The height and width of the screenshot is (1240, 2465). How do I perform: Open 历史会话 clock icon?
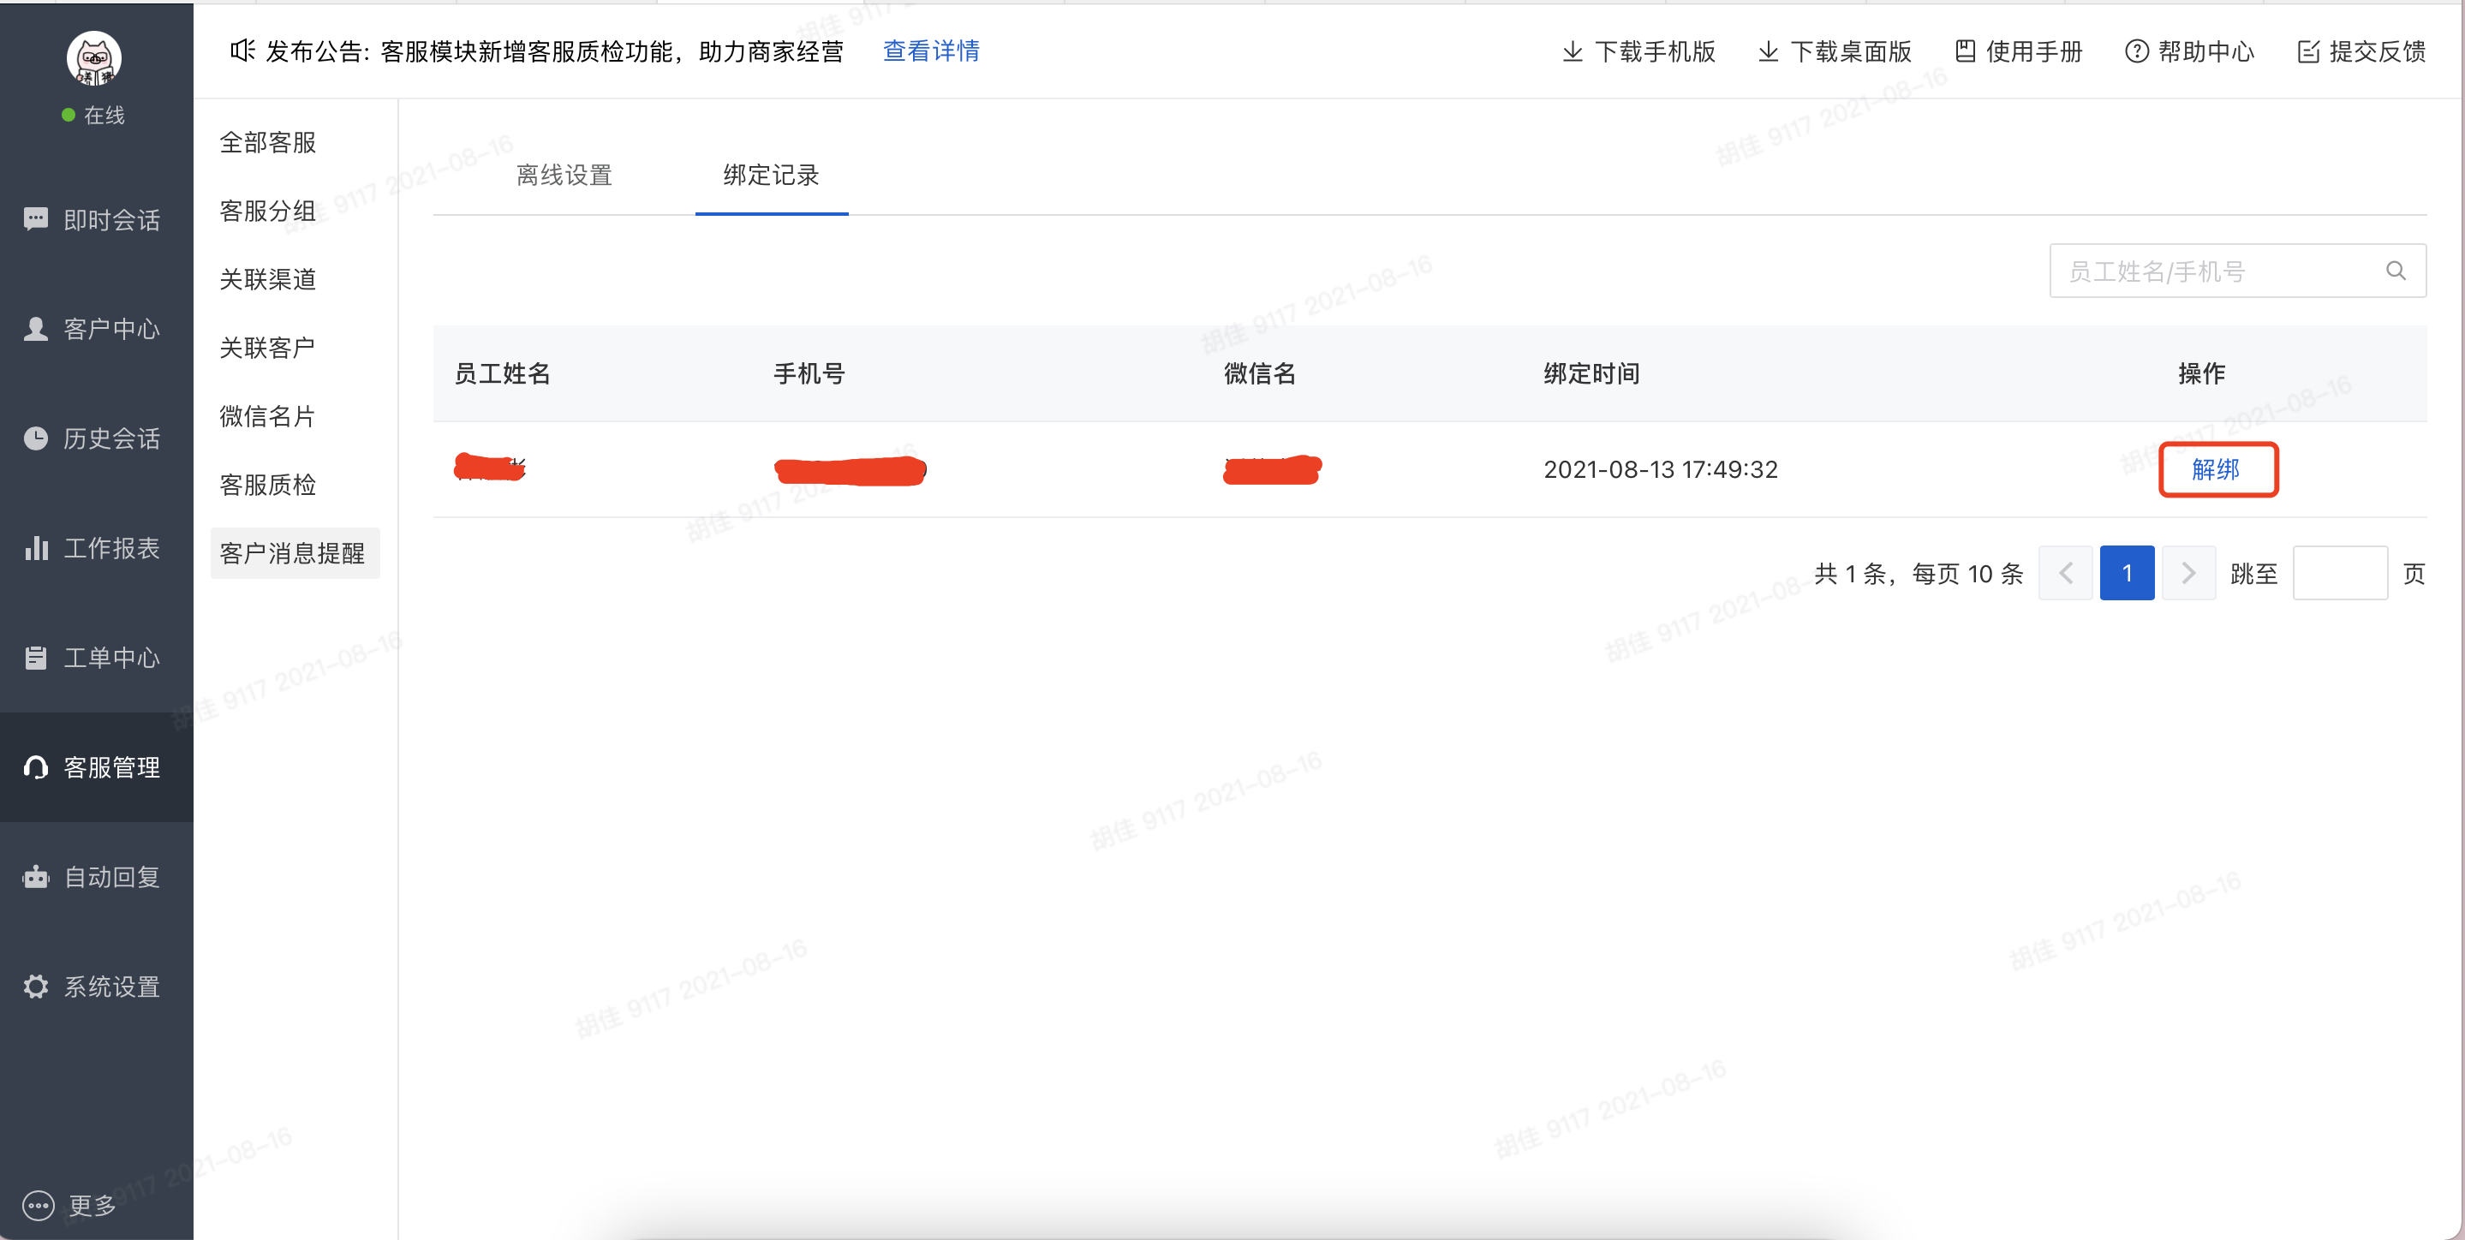click(x=35, y=438)
